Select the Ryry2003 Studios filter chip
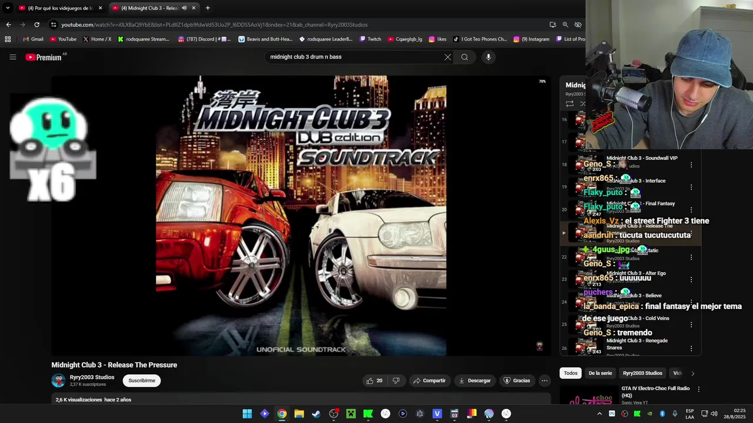Screen dimensions: 753x423 642,373
